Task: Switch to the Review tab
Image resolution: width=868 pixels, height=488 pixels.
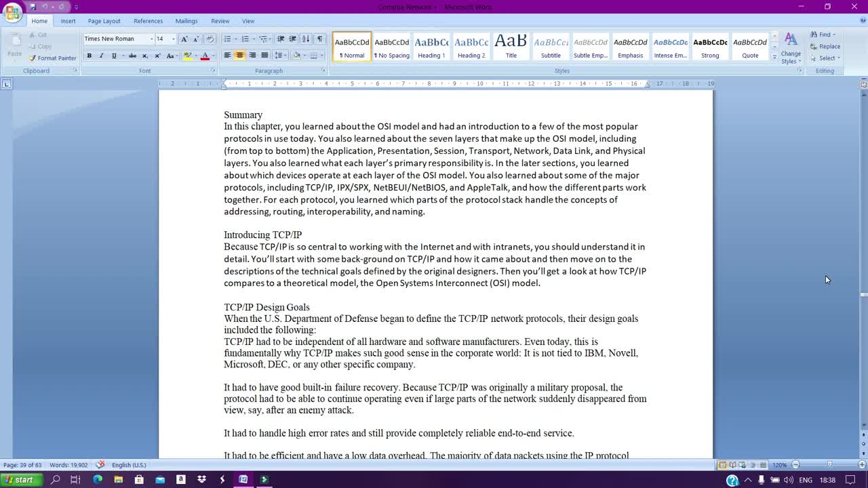Action: pos(220,21)
